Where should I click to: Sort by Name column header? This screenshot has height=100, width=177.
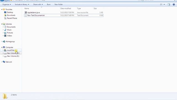click(x=27, y=9)
